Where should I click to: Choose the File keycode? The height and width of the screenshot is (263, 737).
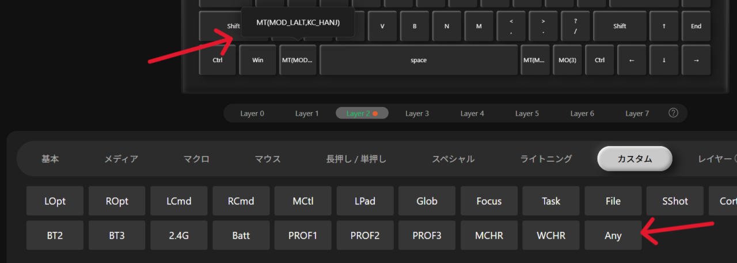[613, 201]
